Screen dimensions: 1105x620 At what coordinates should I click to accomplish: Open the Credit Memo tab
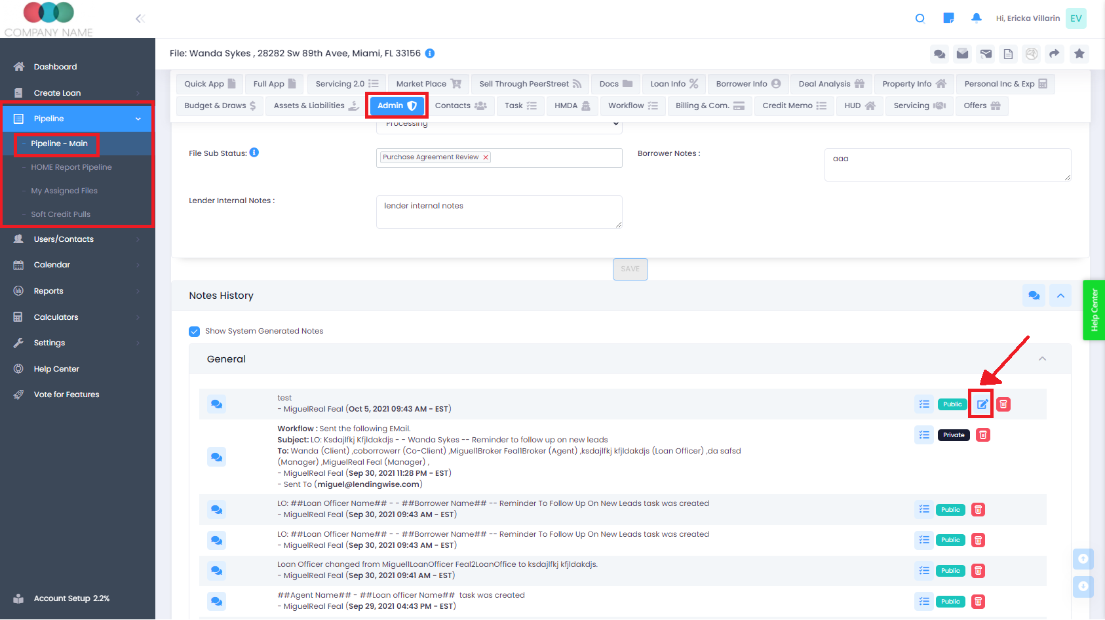coord(794,106)
